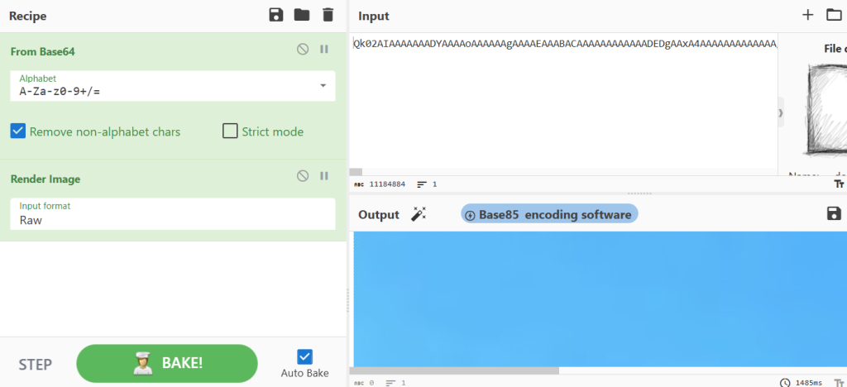Open the Input format Raw dropdown
Image resolution: width=847 pixels, height=387 pixels.
click(174, 214)
